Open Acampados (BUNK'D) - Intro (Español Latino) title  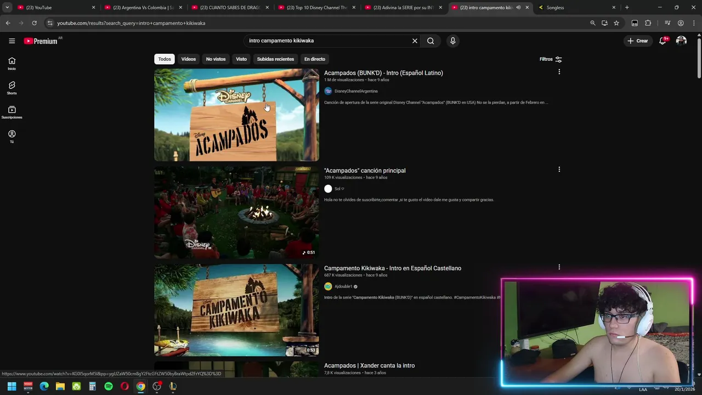383,73
